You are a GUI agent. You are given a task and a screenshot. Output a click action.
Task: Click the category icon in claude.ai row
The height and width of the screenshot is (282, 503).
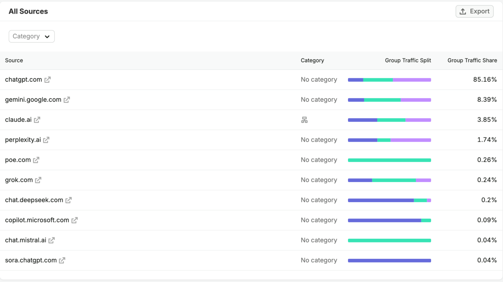coord(304,120)
